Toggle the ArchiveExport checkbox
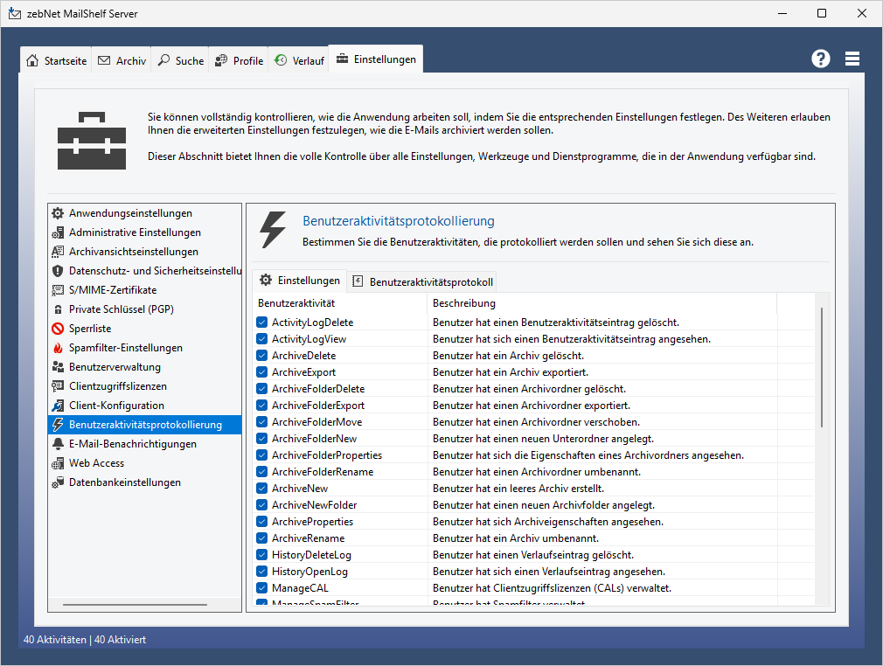The image size is (883, 666). pyautogui.click(x=261, y=372)
